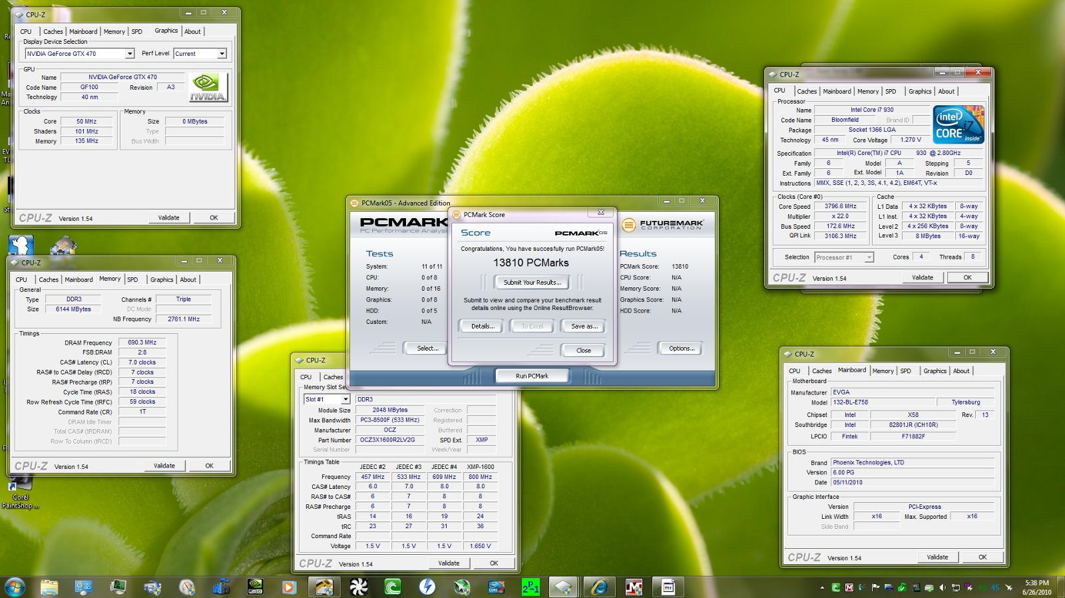The height and width of the screenshot is (598, 1065).
Task: Close the PCMark Score dialog via Close button
Action: tap(583, 350)
